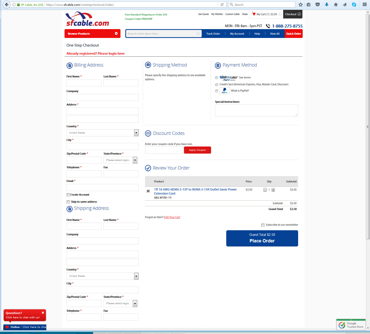The image size is (370, 334).
Task: Open the My Wishlist link
Action: click(x=217, y=14)
